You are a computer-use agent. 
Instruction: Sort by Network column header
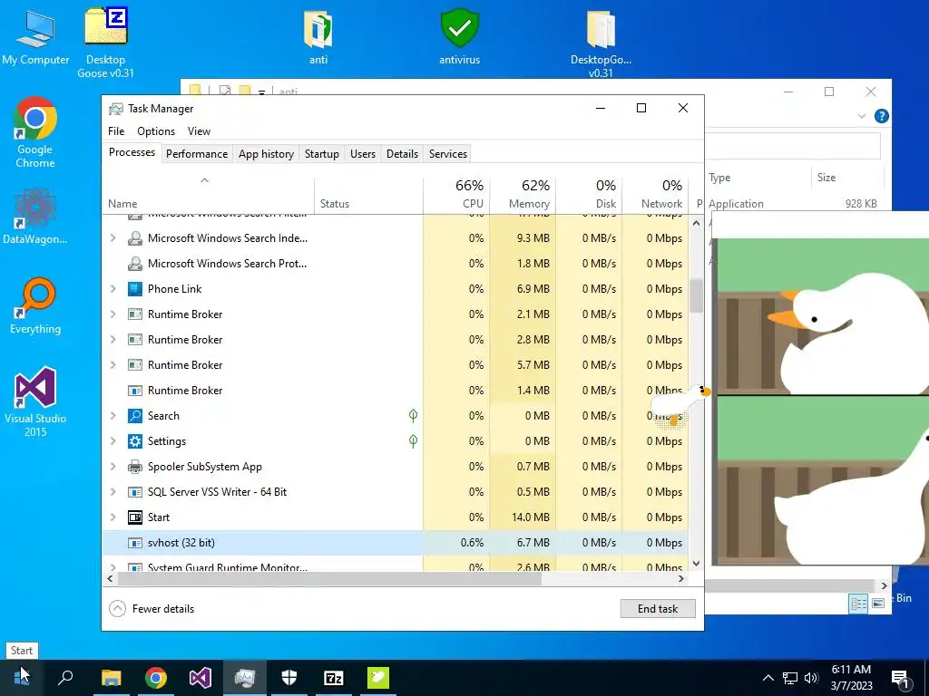(656, 194)
